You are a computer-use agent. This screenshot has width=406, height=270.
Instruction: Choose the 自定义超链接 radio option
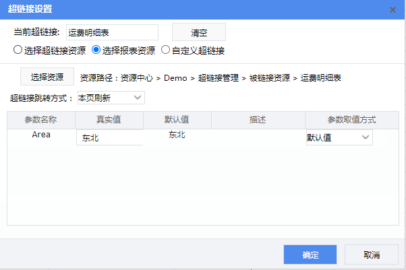(x=165, y=50)
